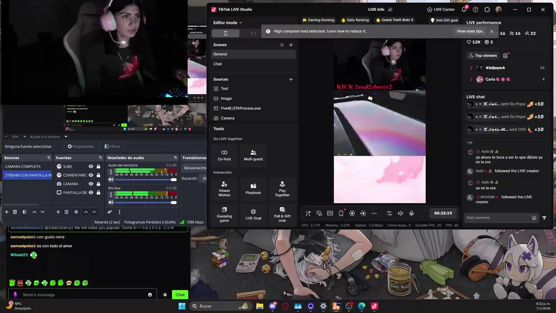Click Add Gift goal button

point(444,20)
